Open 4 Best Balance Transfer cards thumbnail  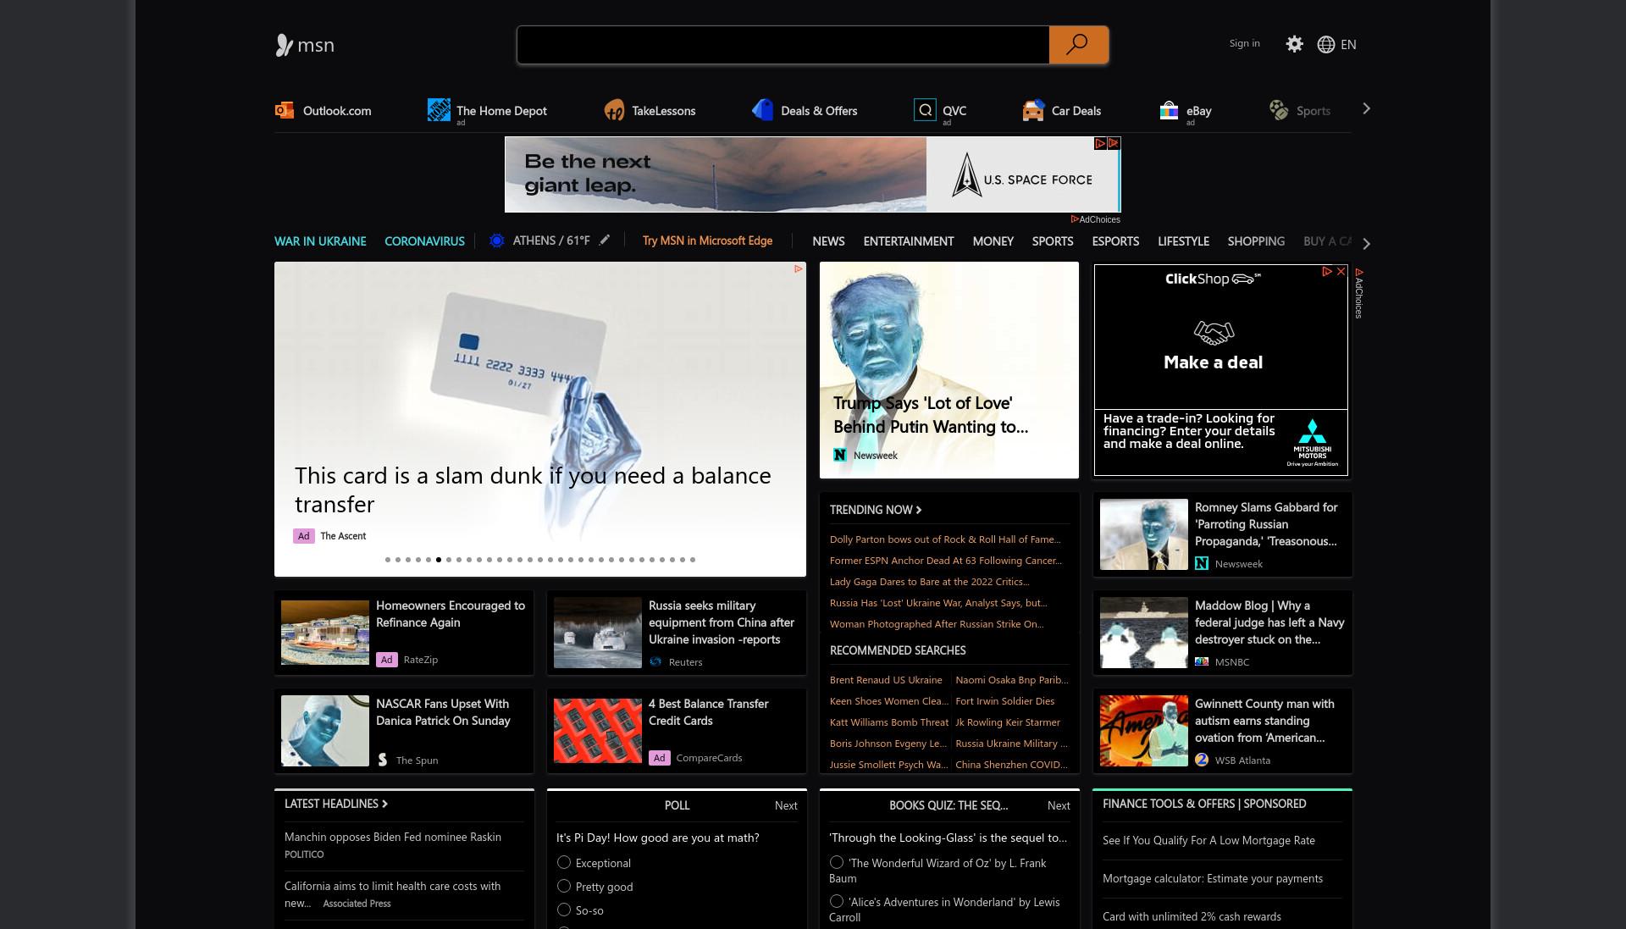(x=598, y=731)
